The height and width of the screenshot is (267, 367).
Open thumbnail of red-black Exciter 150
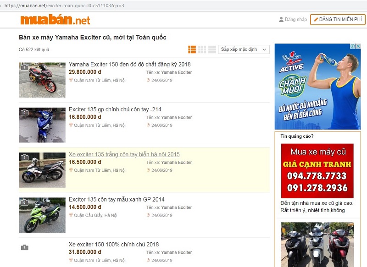[42, 80]
